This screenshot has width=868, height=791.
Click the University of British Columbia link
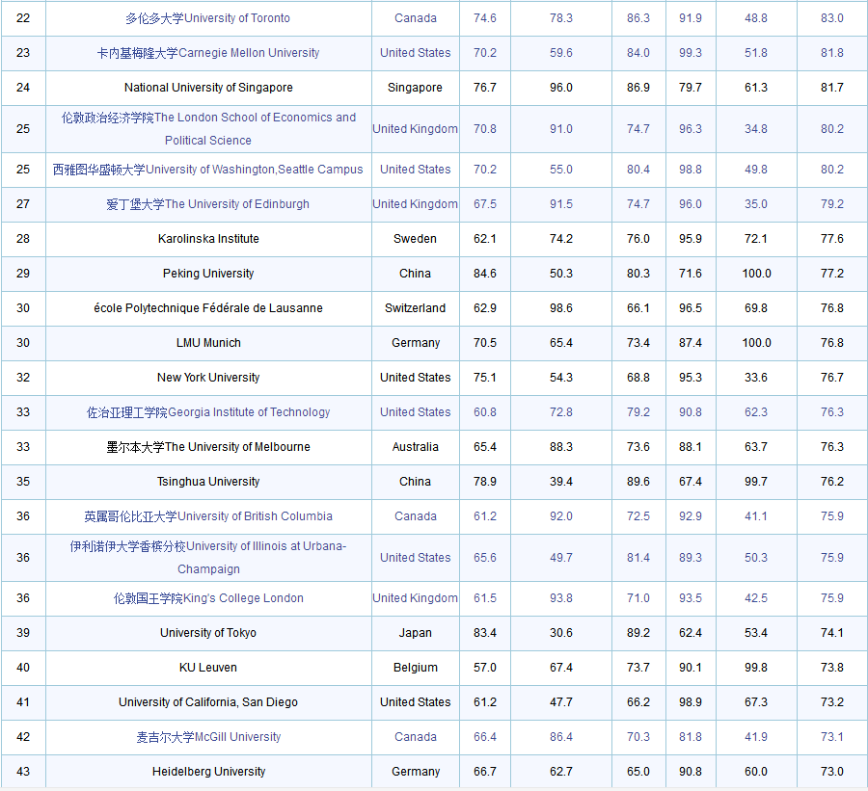pyautogui.click(x=207, y=516)
